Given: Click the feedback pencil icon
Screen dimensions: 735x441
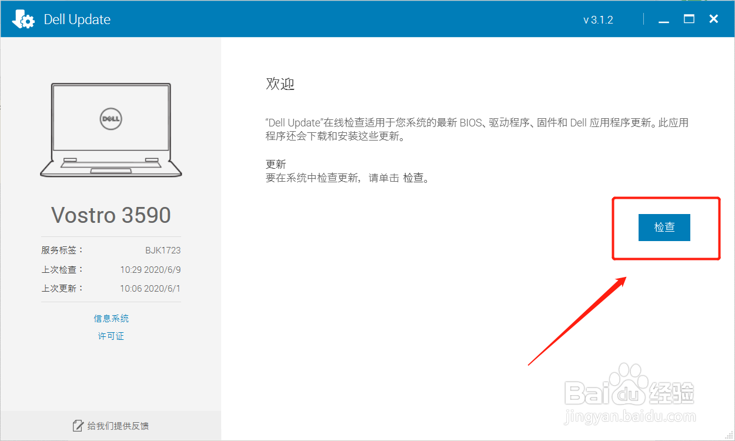Looking at the screenshot, I should coord(78,426).
